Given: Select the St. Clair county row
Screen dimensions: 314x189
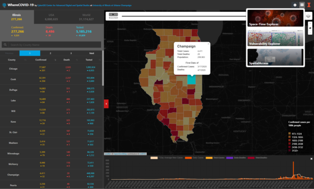Looking at the screenshot, I should tap(51, 133).
